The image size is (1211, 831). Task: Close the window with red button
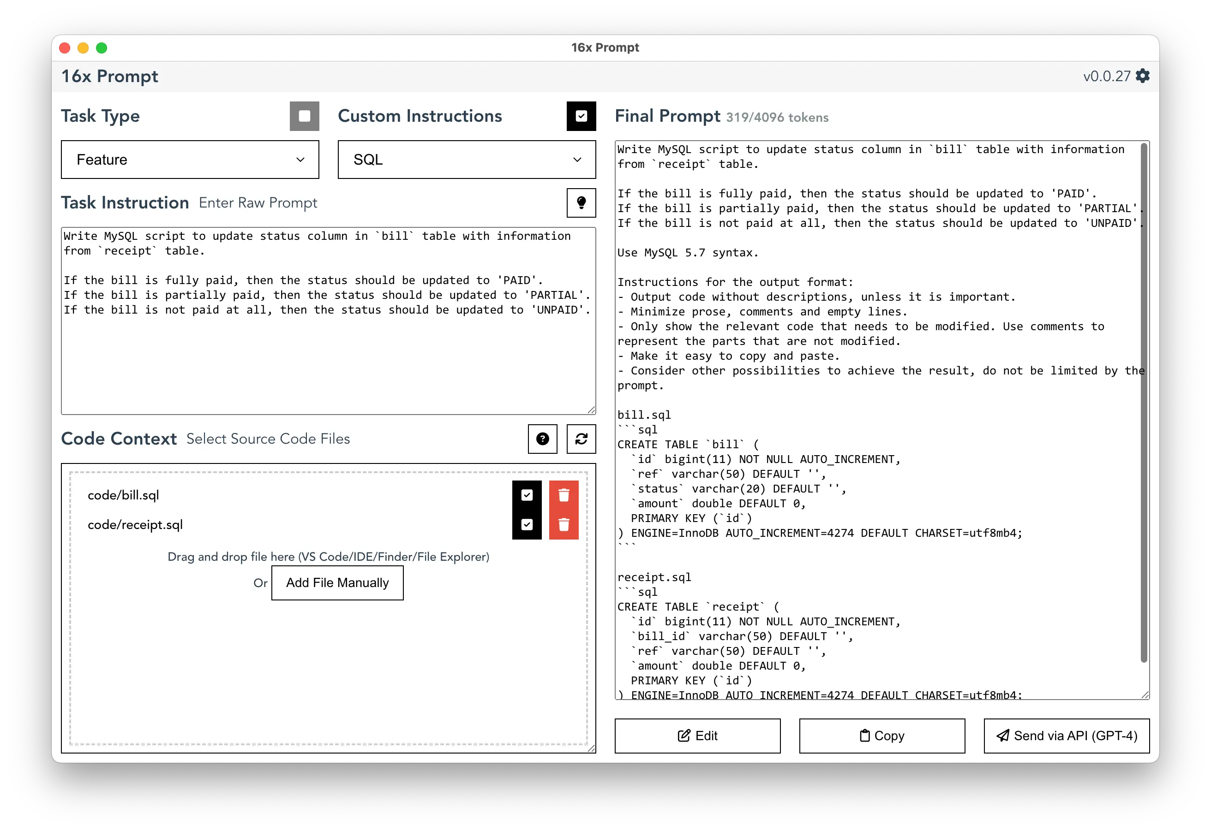pyautogui.click(x=65, y=48)
